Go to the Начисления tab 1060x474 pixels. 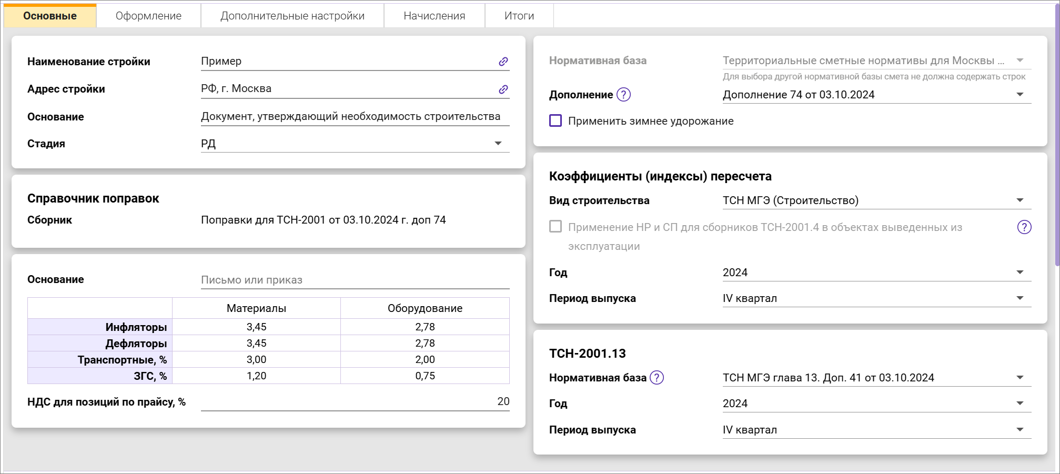(434, 16)
